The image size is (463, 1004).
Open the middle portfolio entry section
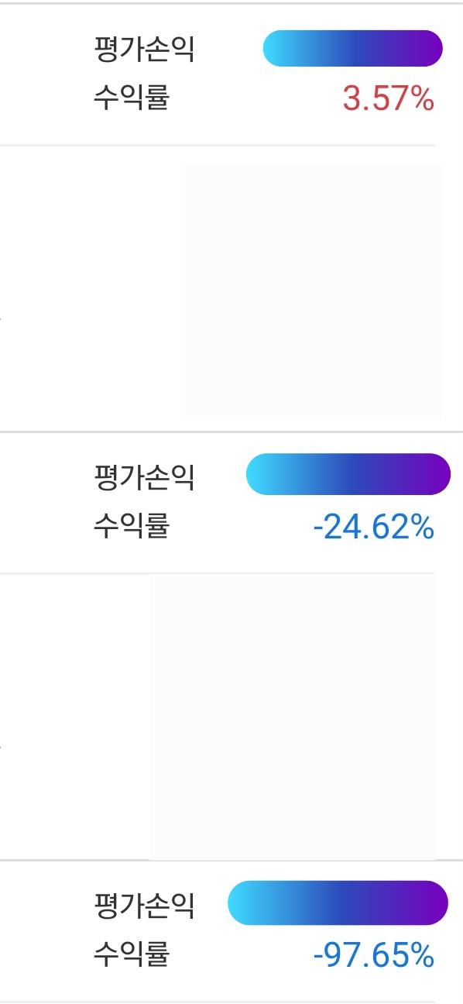click(231, 500)
